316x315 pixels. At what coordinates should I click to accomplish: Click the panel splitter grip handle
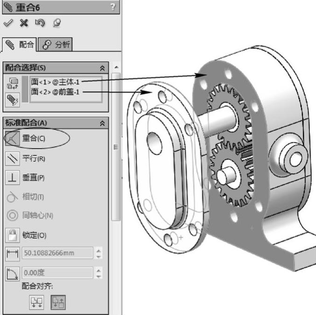(122, 150)
